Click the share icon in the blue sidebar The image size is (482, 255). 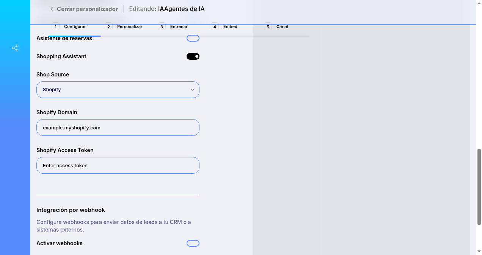click(15, 48)
